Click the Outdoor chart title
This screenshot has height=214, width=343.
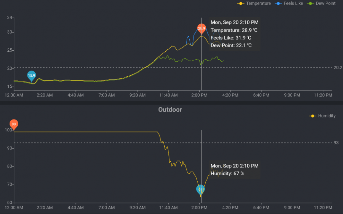170,110
